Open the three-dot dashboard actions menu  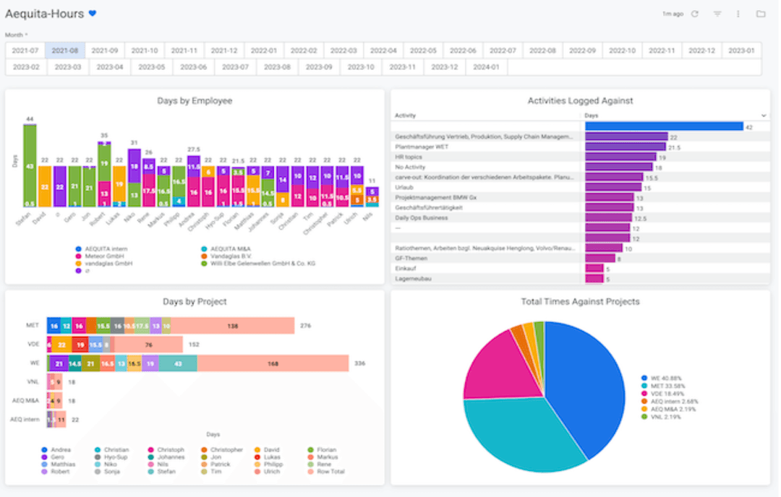tap(738, 14)
